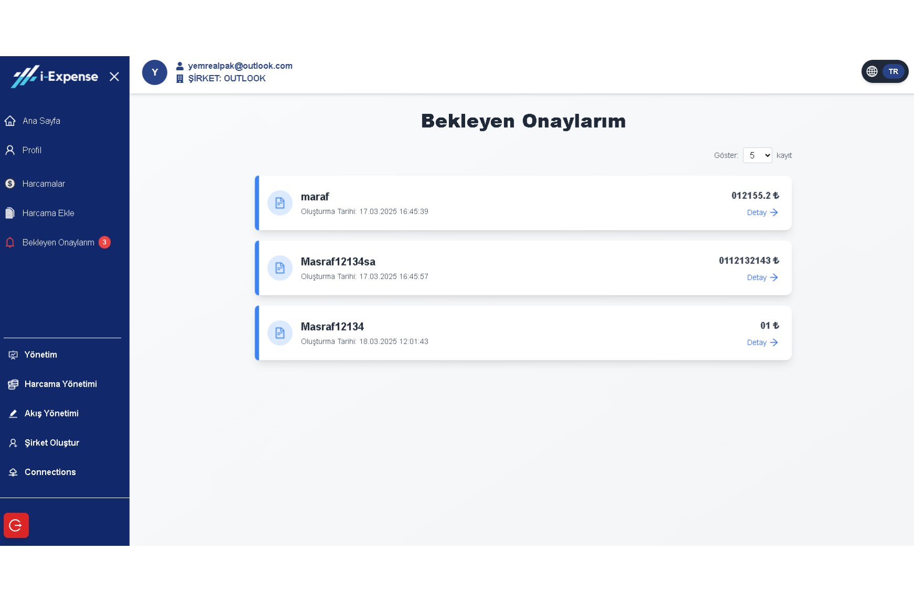Screen dimensions: 914x602
Task: Open the Göster records-per-page dropdown
Action: point(757,155)
